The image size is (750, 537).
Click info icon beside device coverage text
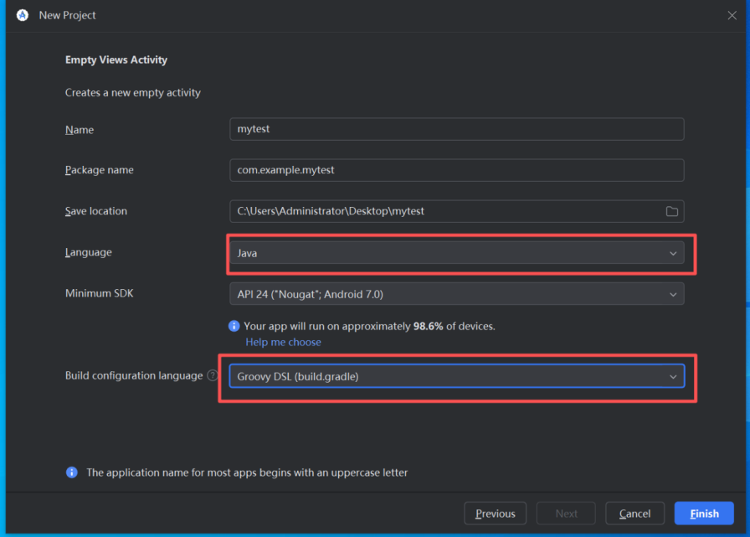234,326
